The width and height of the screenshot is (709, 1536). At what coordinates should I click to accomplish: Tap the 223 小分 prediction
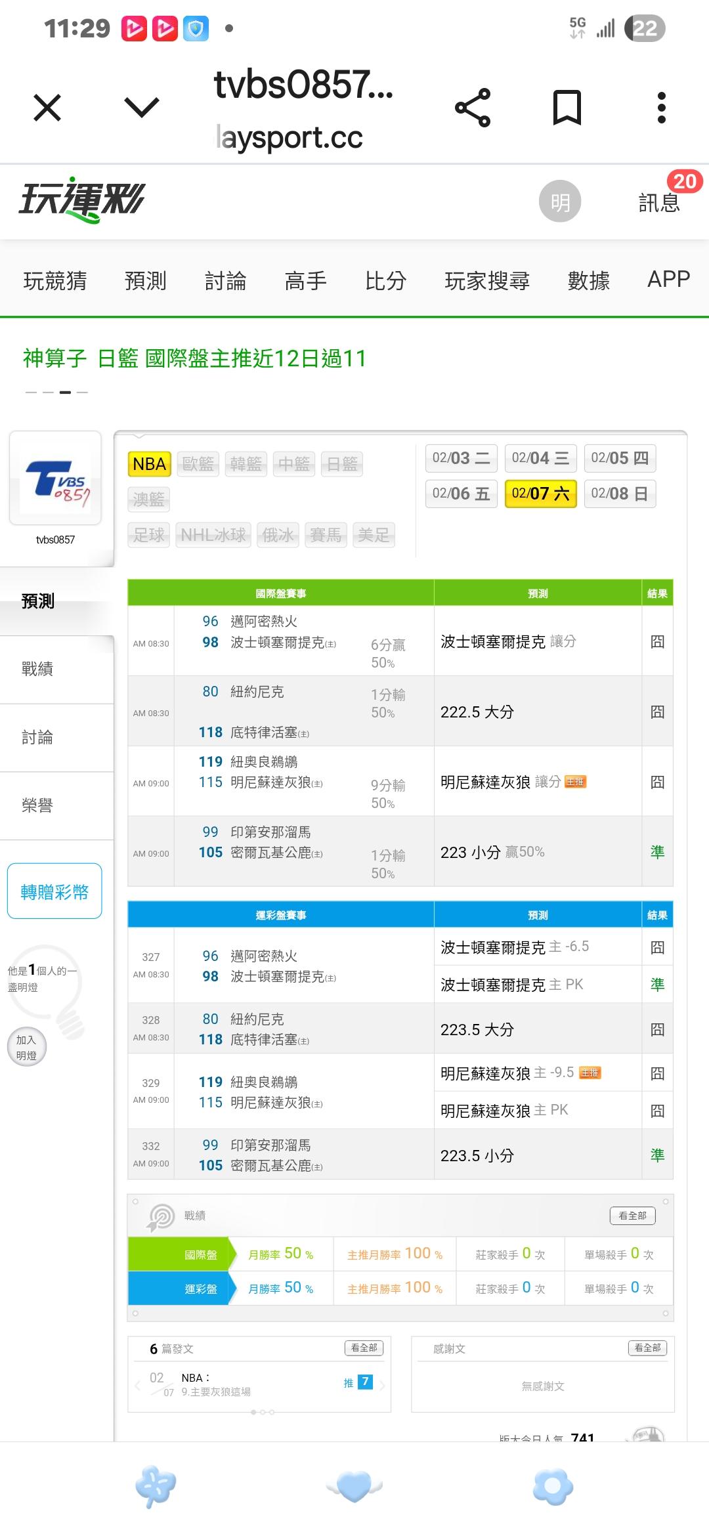click(492, 852)
